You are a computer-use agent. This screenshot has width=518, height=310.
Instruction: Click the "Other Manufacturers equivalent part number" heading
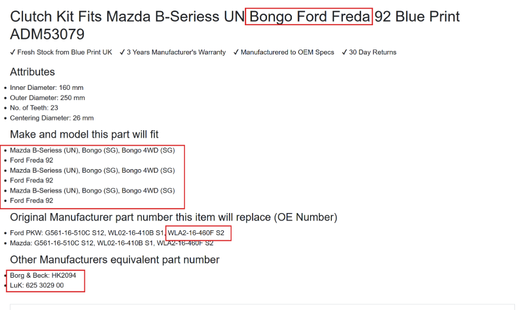(115, 260)
